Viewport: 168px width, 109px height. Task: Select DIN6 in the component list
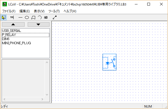coord(26,39)
